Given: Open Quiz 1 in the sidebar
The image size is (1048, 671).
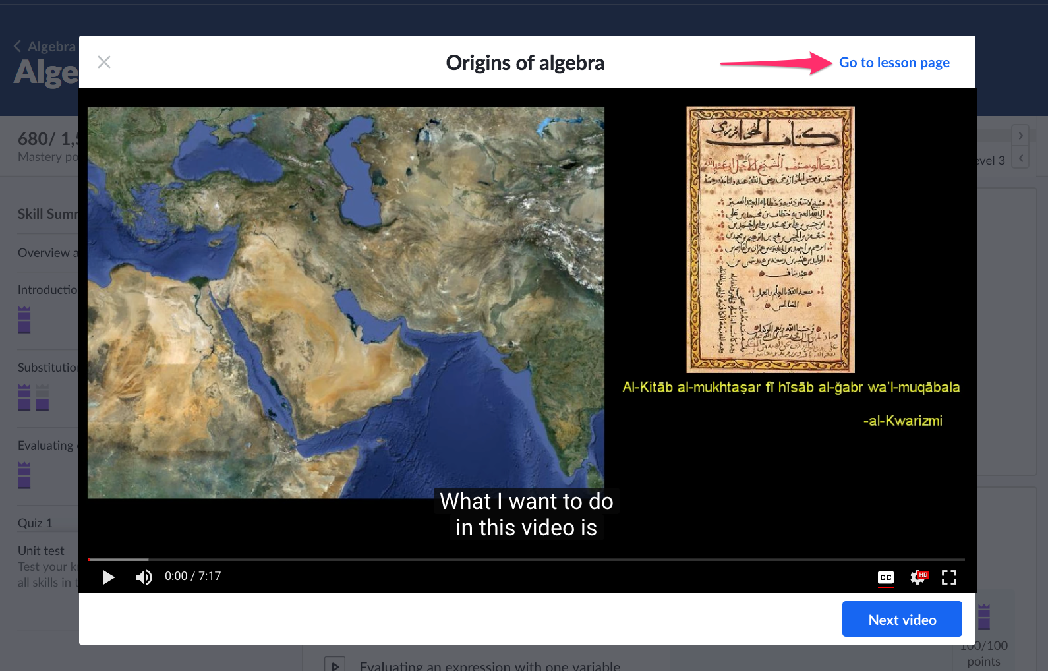Looking at the screenshot, I should tap(35, 523).
